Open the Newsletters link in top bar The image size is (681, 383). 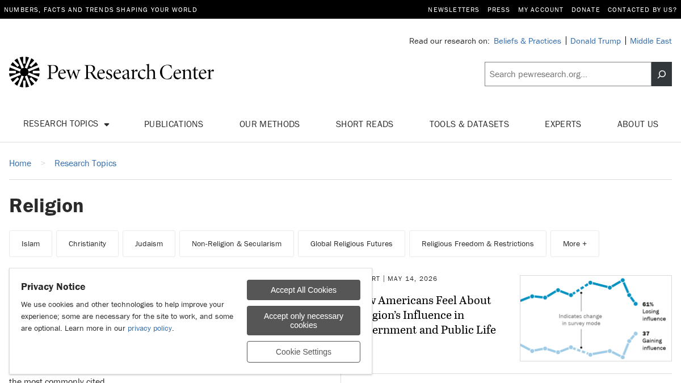coord(453,10)
